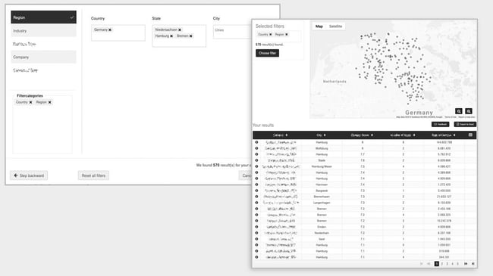Image resolution: width=493 pixels, height=276 pixels.
Task: Select the Stade city cell
Action: coord(322,160)
